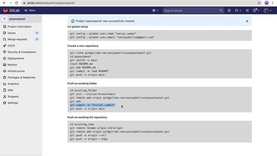Image resolution: width=277 pixels, height=156 pixels.
Task: Click 'git remote rename origin old-origin' line
Action: click(x=96, y=128)
